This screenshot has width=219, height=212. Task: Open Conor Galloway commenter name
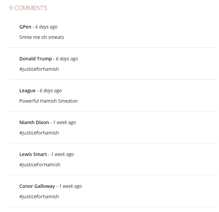pyautogui.click(x=37, y=186)
